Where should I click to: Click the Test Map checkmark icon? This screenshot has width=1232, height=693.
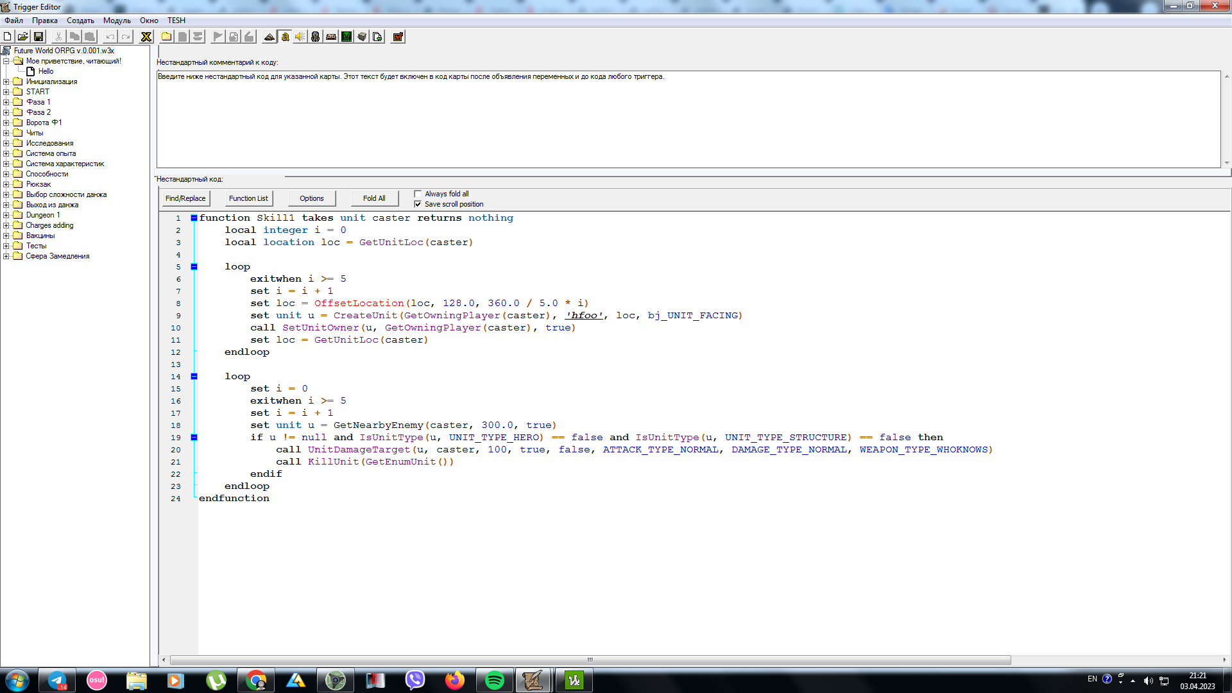tap(398, 37)
